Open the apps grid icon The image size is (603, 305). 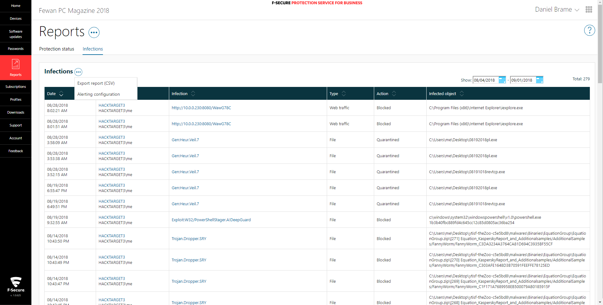point(589,9)
